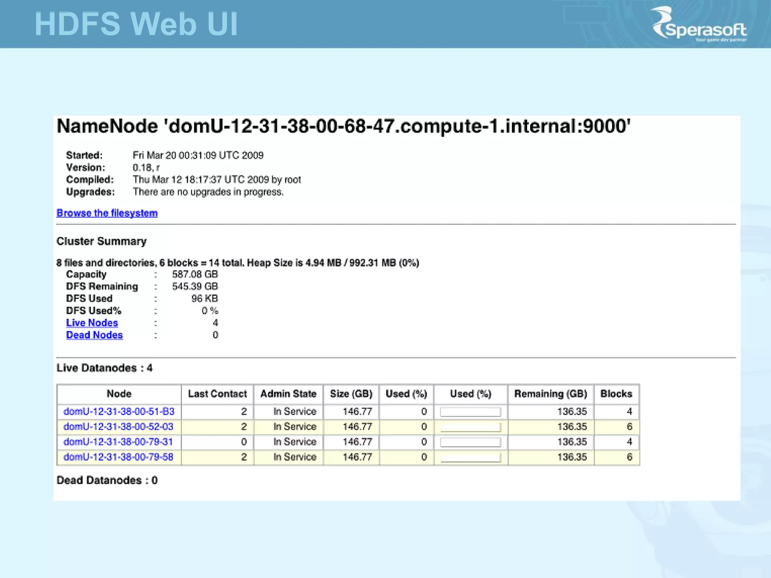Click the Sperasoft logo
The image size is (771, 578).
pyautogui.click(x=699, y=25)
